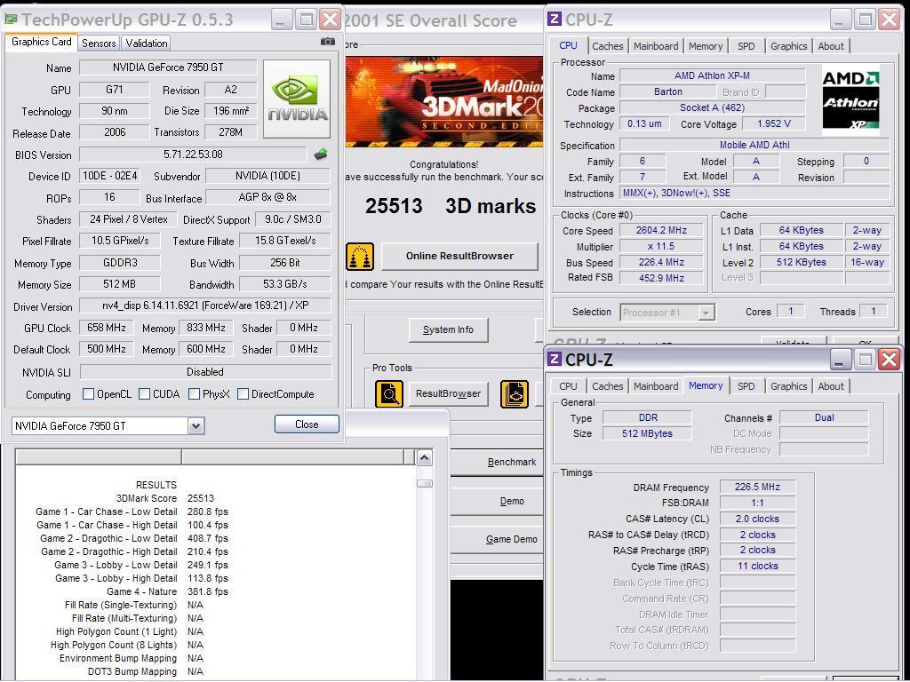Click the 3DMark2001 banner image
This screenshot has width=910, height=682.
(x=444, y=101)
